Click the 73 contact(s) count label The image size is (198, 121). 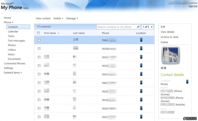pos(44,27)
